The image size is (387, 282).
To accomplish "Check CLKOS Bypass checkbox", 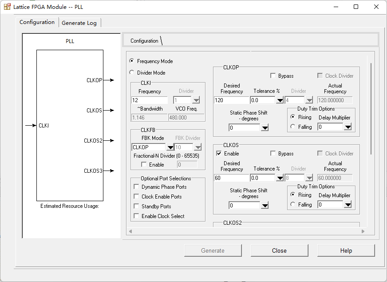I will (273, 153).
